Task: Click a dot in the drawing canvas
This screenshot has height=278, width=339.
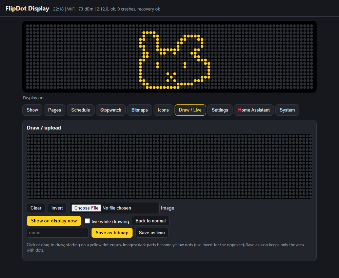Action: point(169,166)
